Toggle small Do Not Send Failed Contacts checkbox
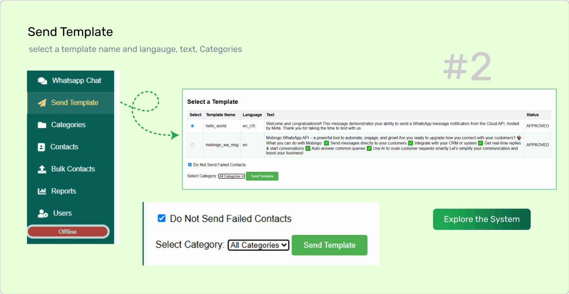Image resolution: width=569 pixels, height=294 pixels. (190, 164)
